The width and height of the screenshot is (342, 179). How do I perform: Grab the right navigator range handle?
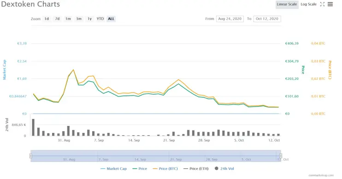pos(281,156)
